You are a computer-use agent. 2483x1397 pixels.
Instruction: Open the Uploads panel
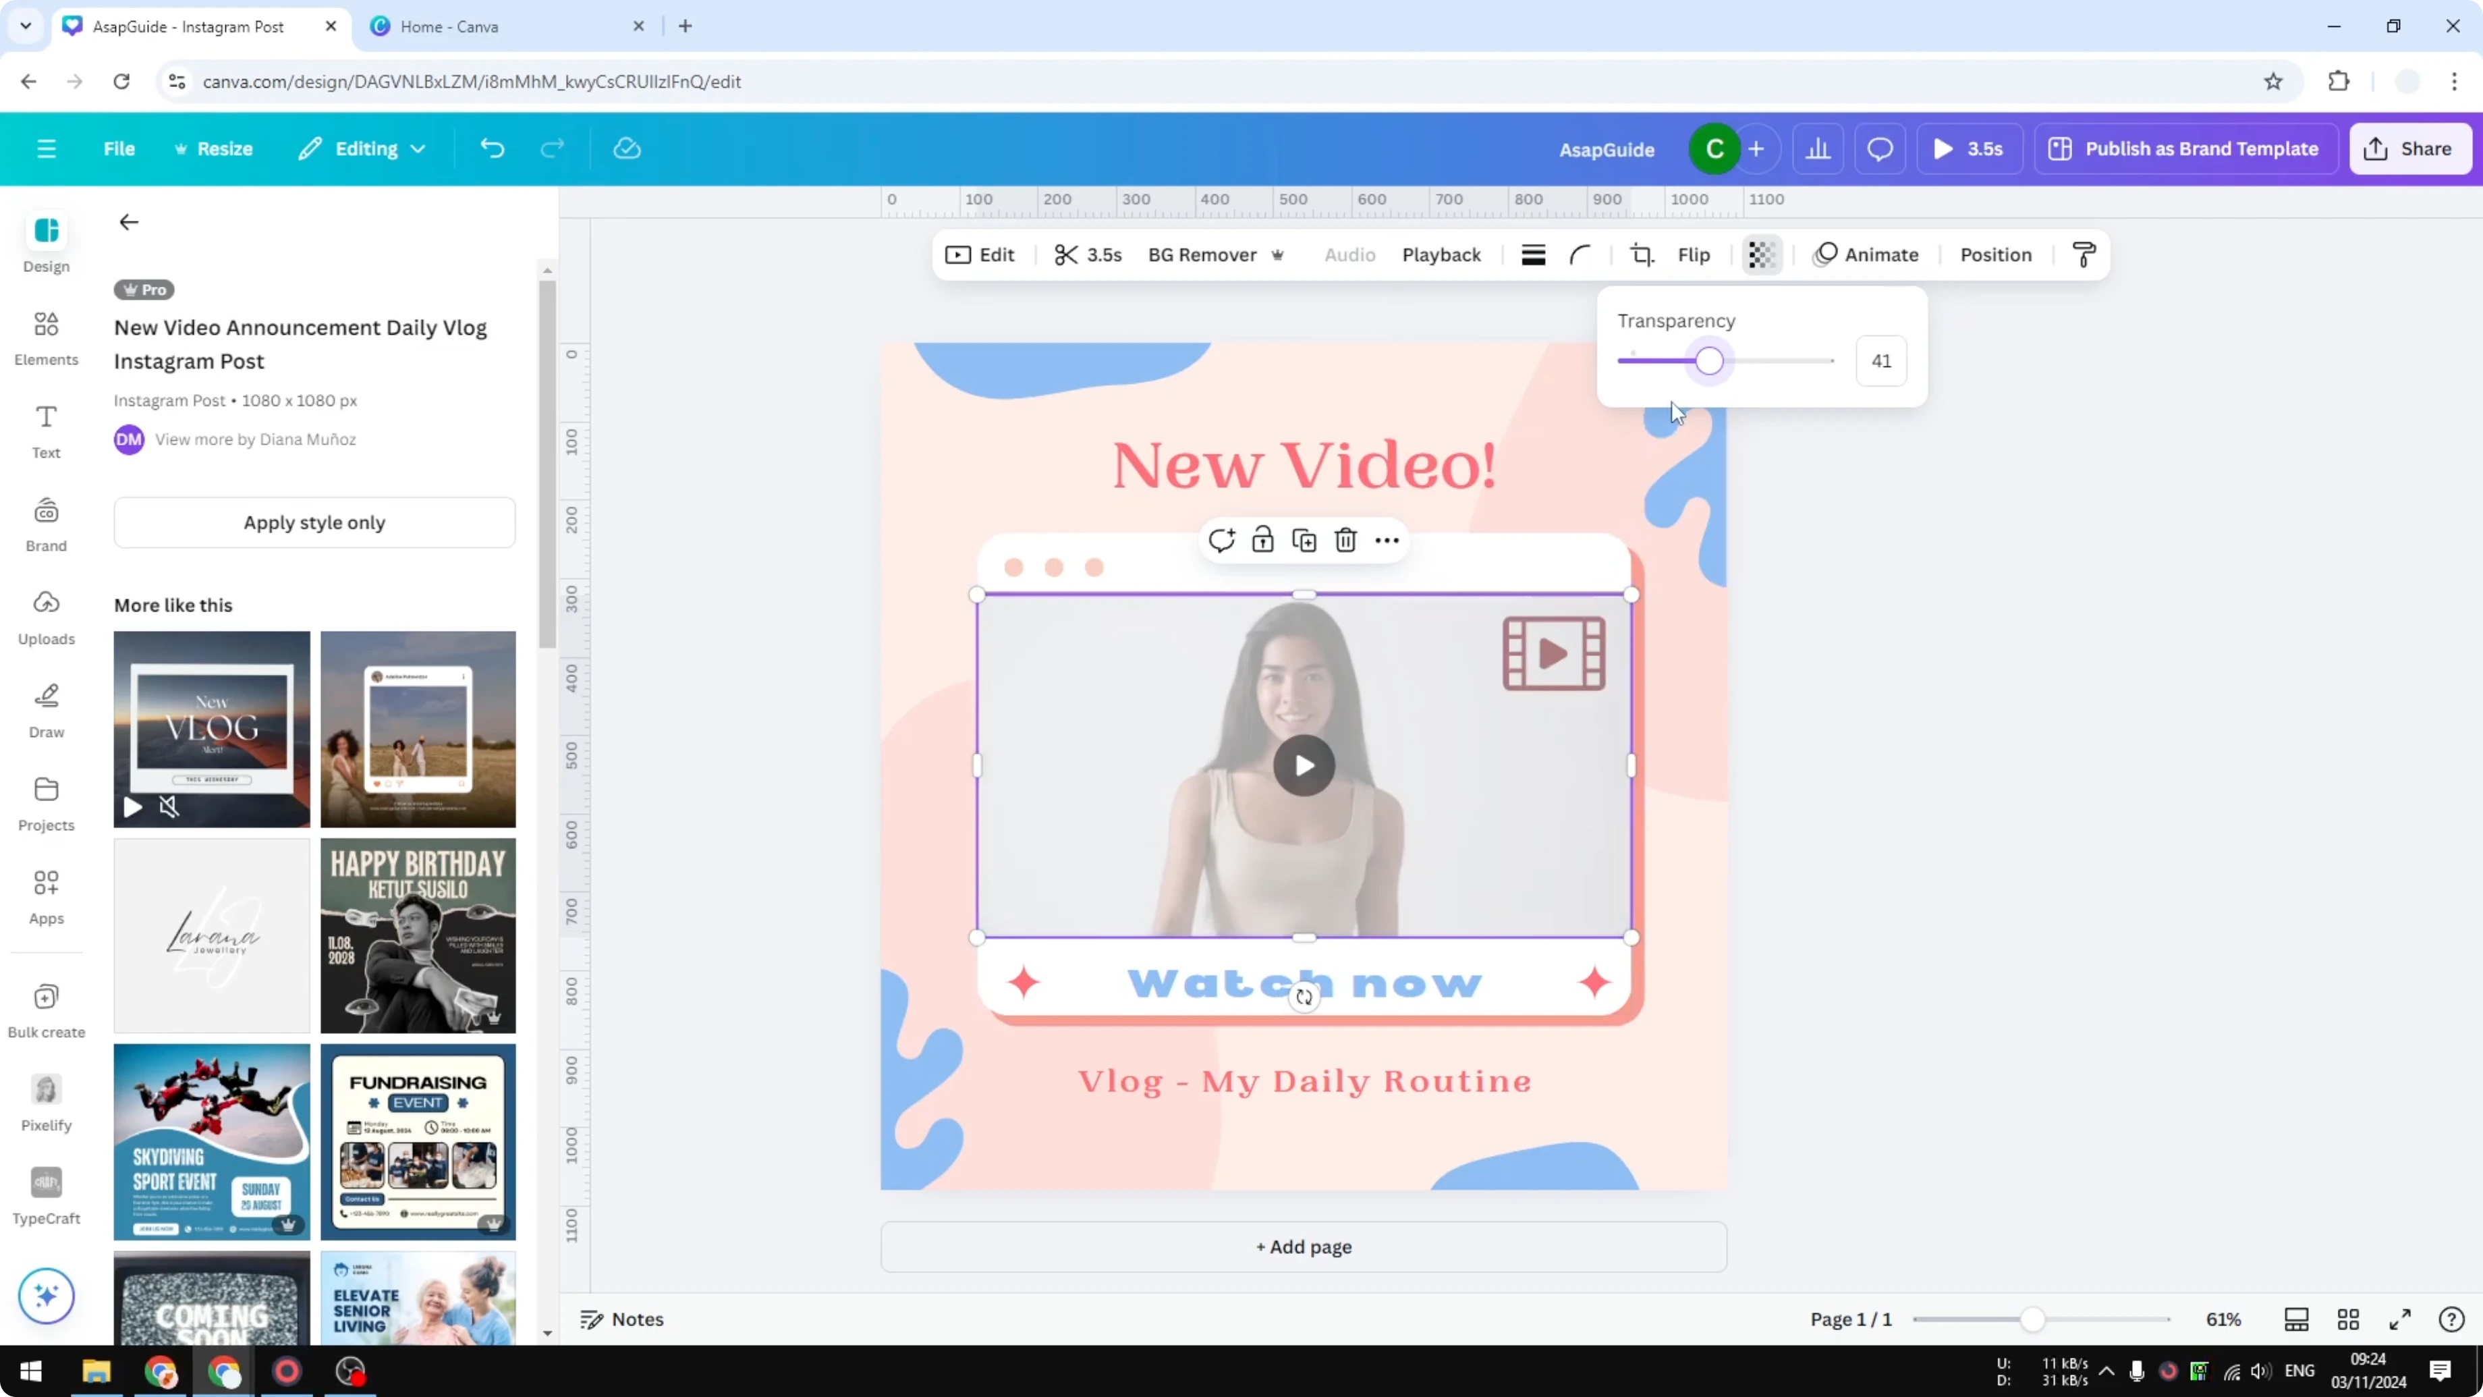coord(45,617)
